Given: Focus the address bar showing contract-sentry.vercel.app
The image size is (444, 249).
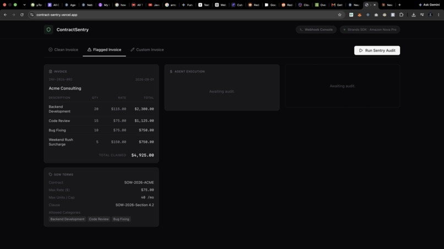Looking at the screenshot, I should click(187, 15).
